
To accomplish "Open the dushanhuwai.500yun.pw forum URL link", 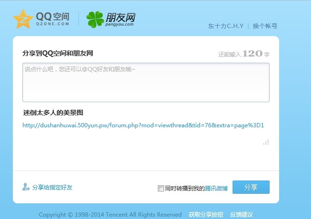I will point(143,125).
